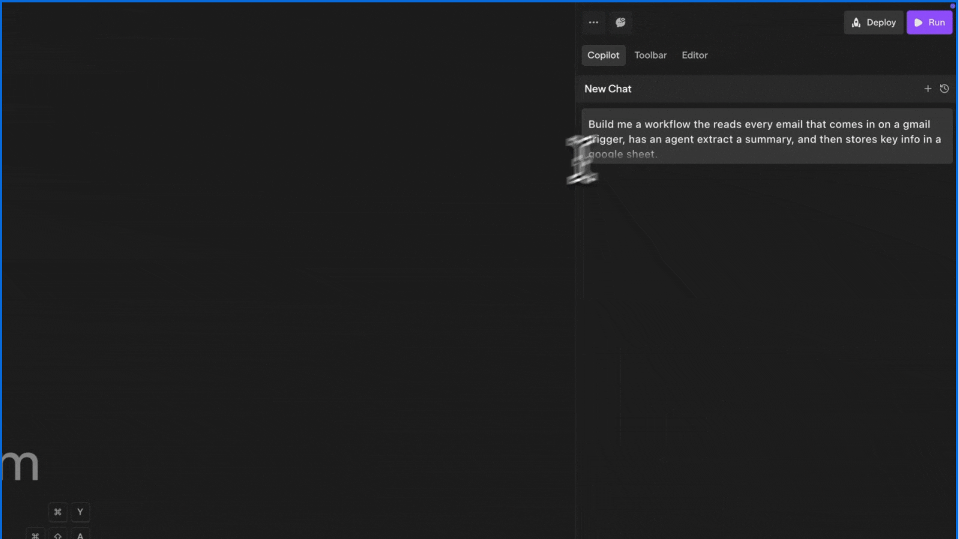This screenshot has width=959, height=539.
Task: Click the purple dot in the top-right corner
Action: tap(952, 6)
